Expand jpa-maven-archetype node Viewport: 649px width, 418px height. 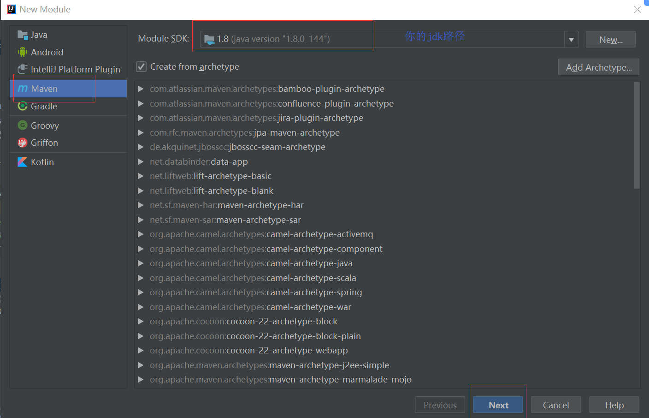141,132
